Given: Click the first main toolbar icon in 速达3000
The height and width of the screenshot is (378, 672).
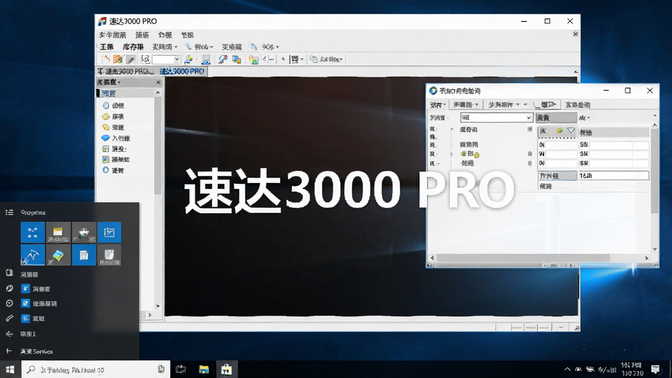Looking at the screenshot, I should tap(106, 59).
